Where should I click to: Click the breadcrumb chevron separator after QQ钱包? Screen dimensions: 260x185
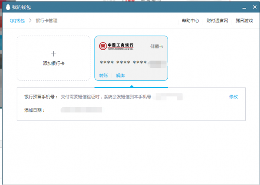tap(30, 20)
